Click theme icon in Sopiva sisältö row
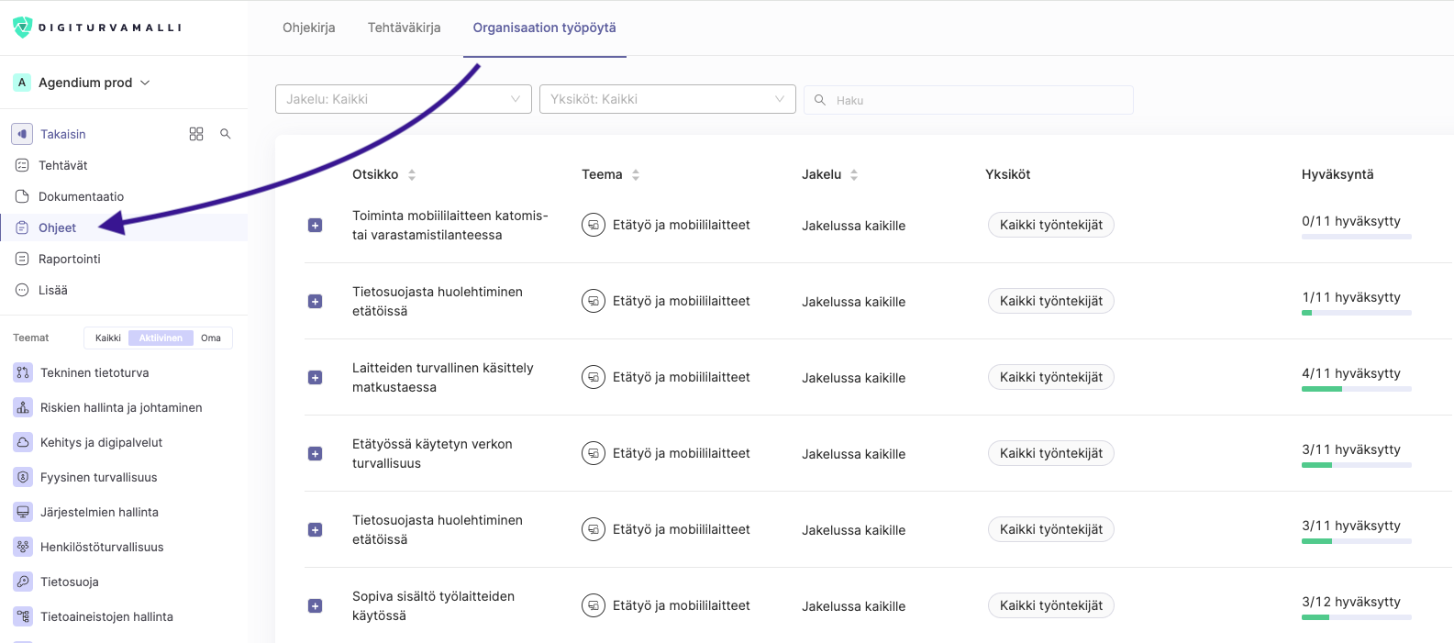The height and width of the screenshot is (643, 1454). click(x=594, y=605)
